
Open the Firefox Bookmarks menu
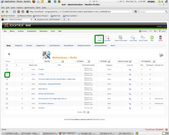pyautogui.click(x=30, y=8)
